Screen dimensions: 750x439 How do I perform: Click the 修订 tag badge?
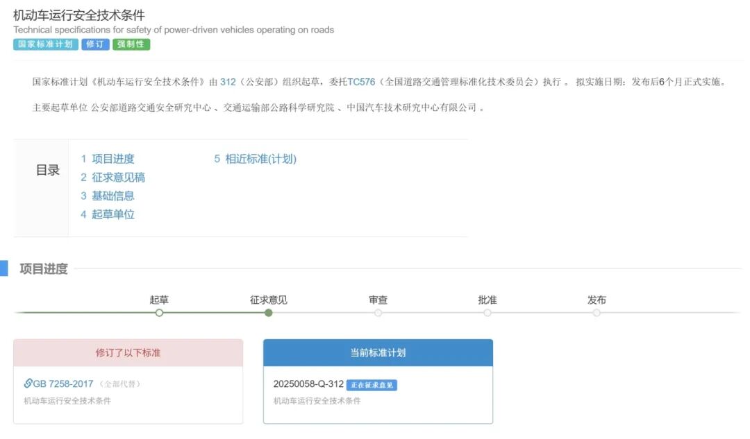95,44
